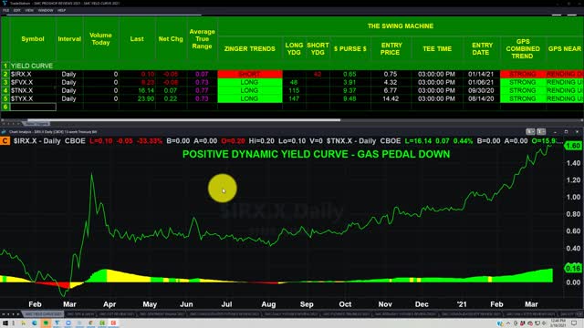
Task: Open the File menu
Action: [6, 10]
